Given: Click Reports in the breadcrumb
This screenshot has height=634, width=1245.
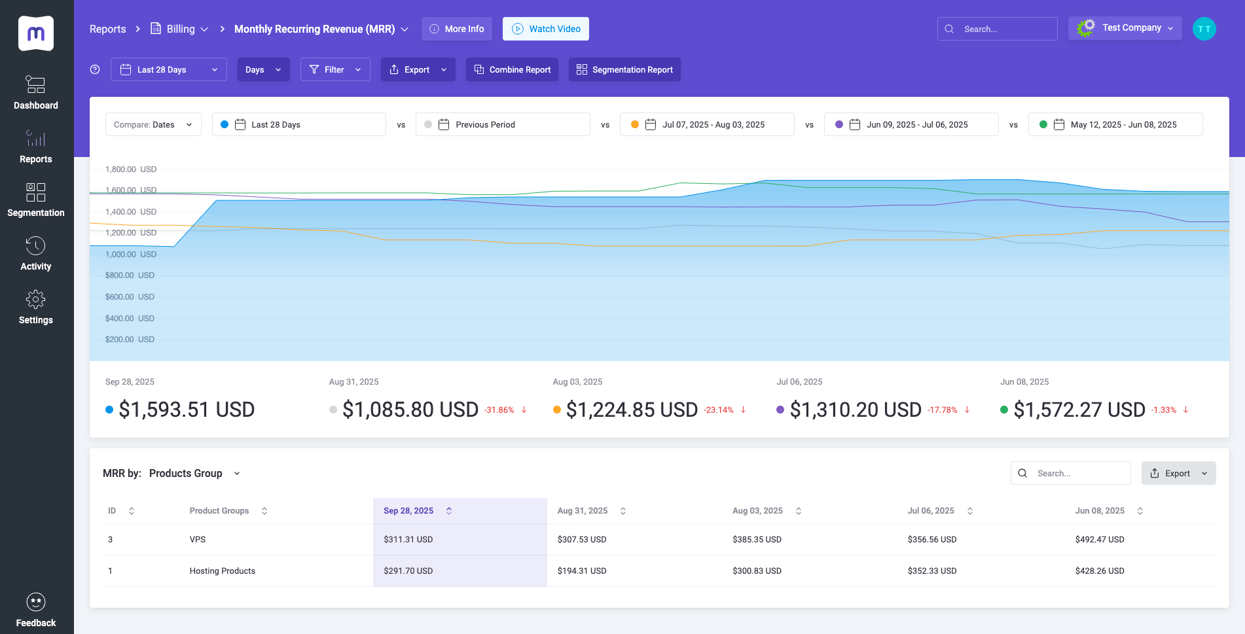Looking at the screenshot, I should click(x=107, y=29).
